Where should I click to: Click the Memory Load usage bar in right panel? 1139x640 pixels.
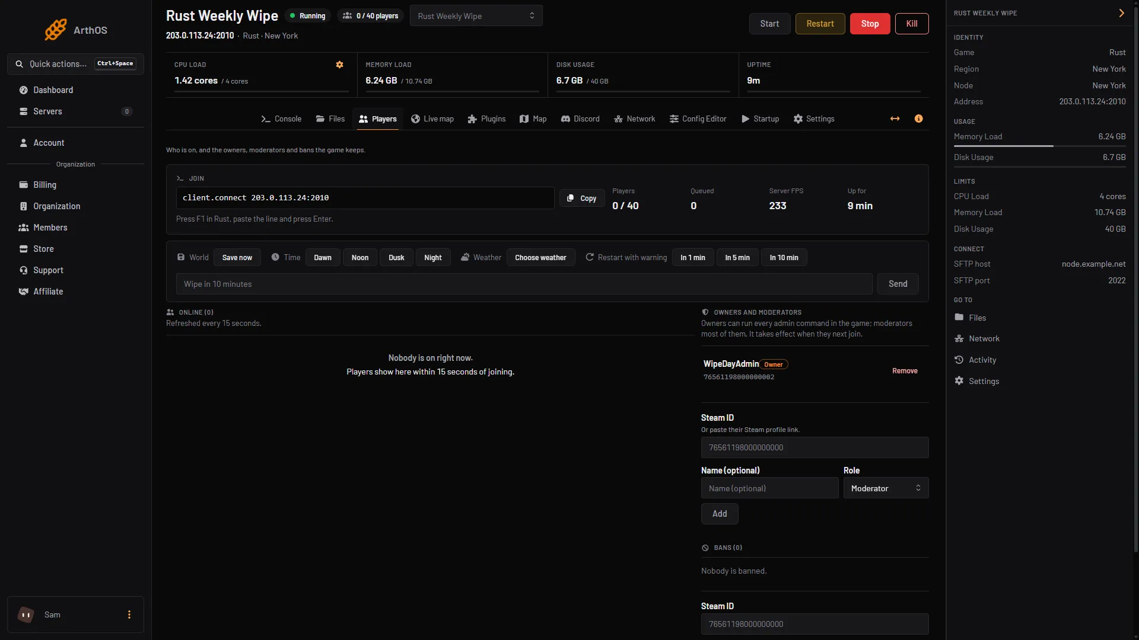pos(1039,146)
